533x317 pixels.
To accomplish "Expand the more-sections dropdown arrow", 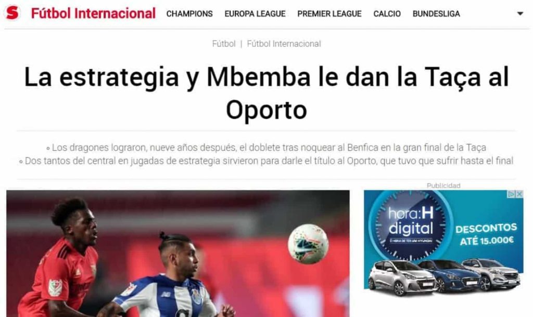I will click(520, 14).
